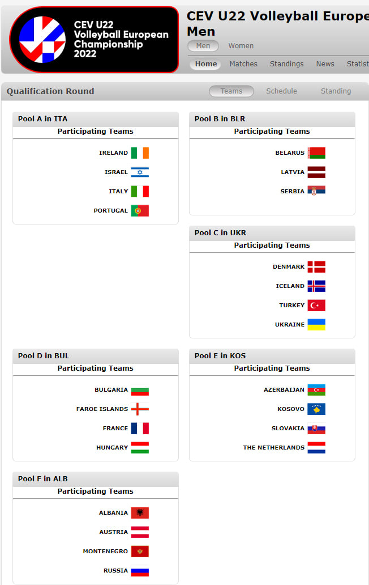This screenshot has height=585, width=369.
Task: Select the Teams tab in Qualification Round
Action: 231,91
